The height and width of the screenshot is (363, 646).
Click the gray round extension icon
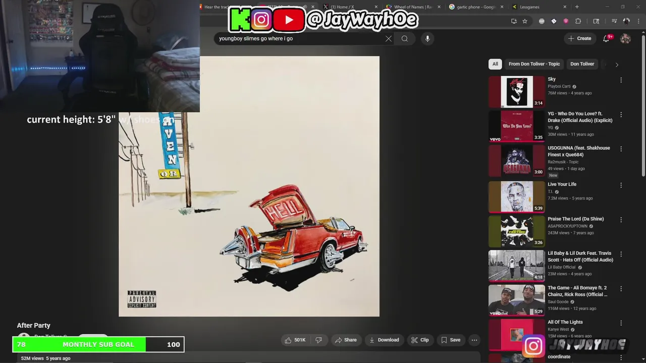542,21
